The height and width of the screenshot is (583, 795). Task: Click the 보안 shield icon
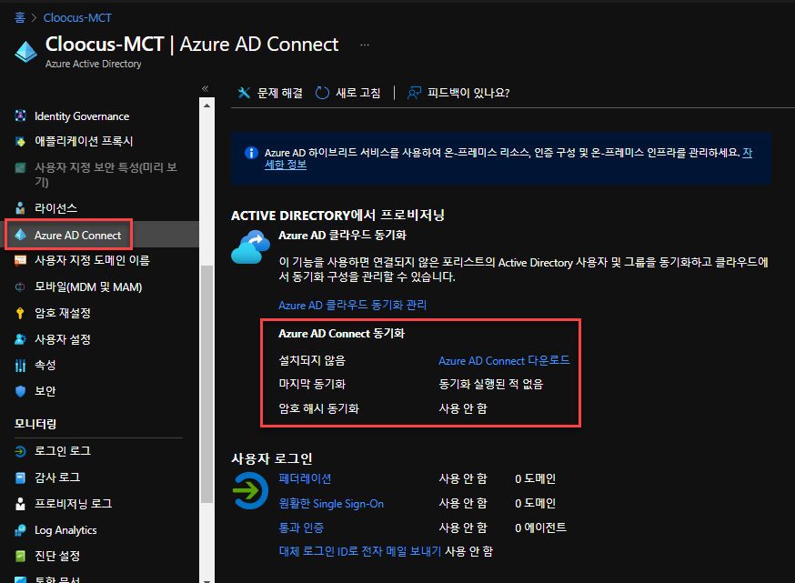pos(20,391)
